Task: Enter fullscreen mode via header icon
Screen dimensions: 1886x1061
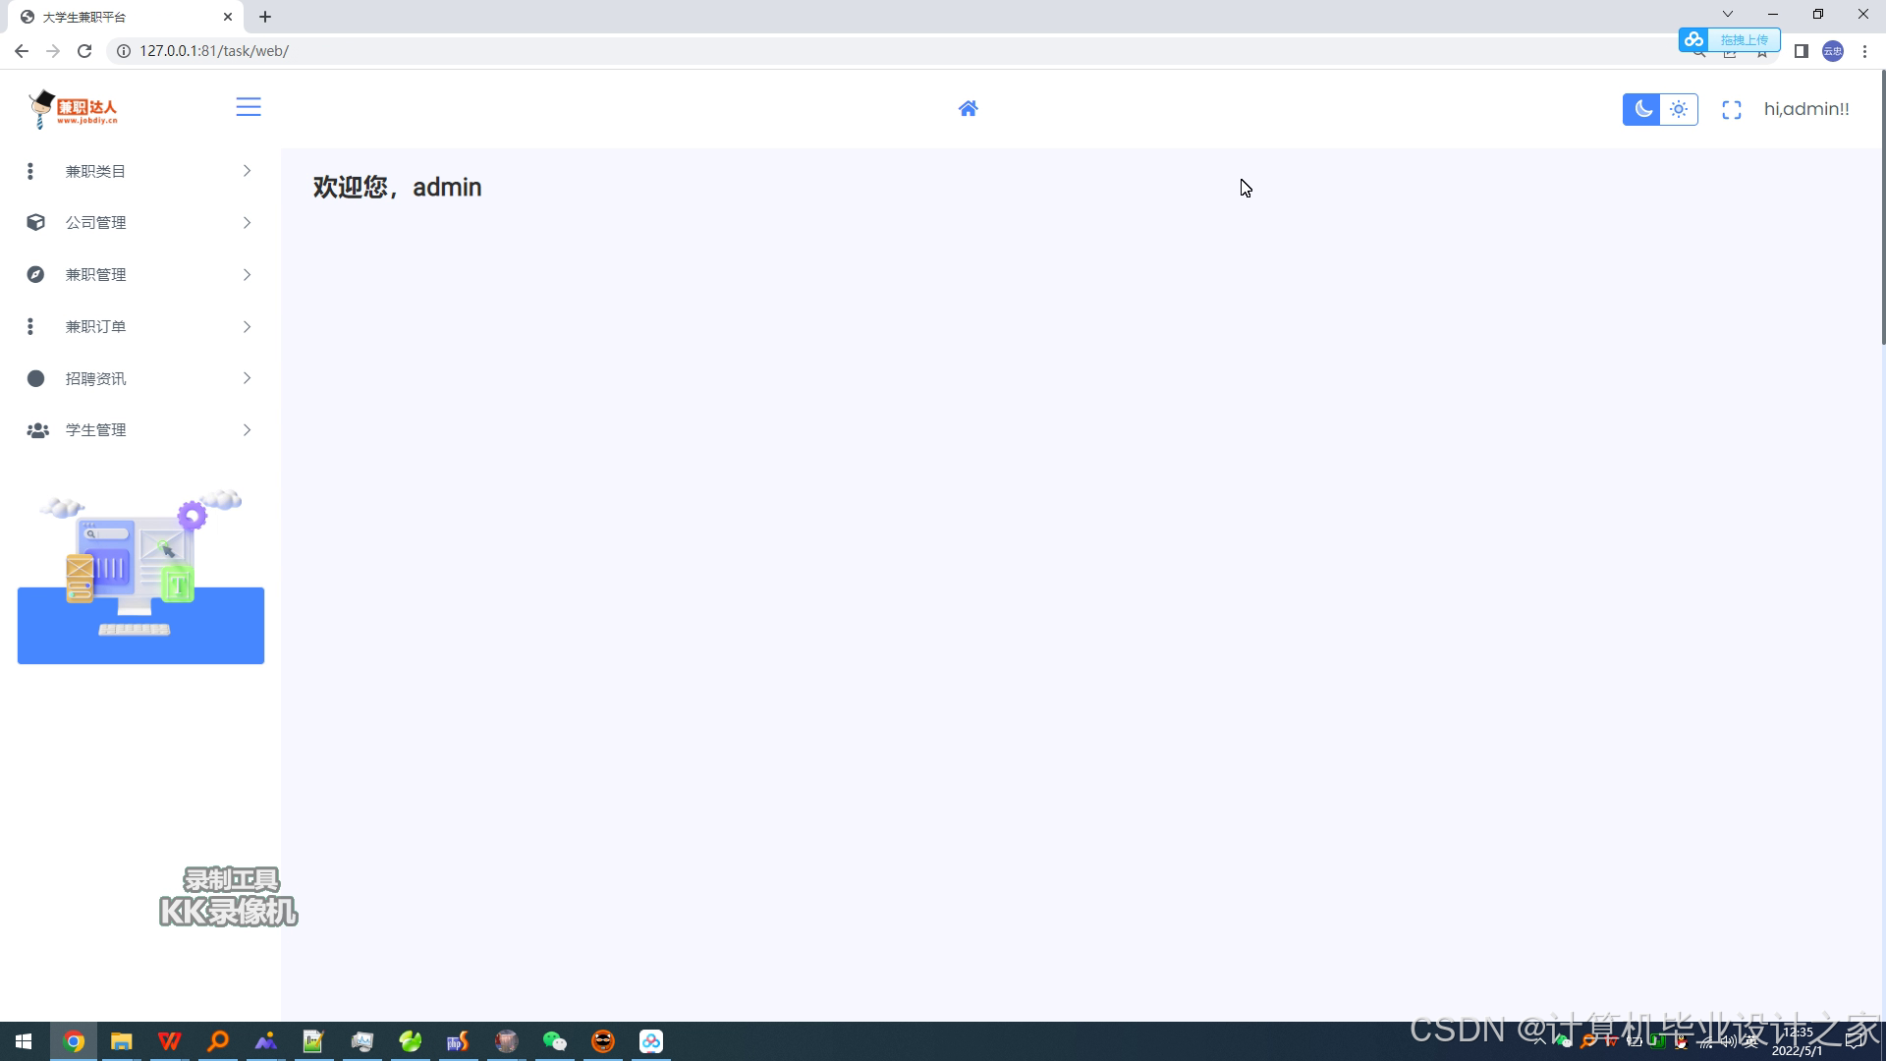Action: (x=1732, y=110)
